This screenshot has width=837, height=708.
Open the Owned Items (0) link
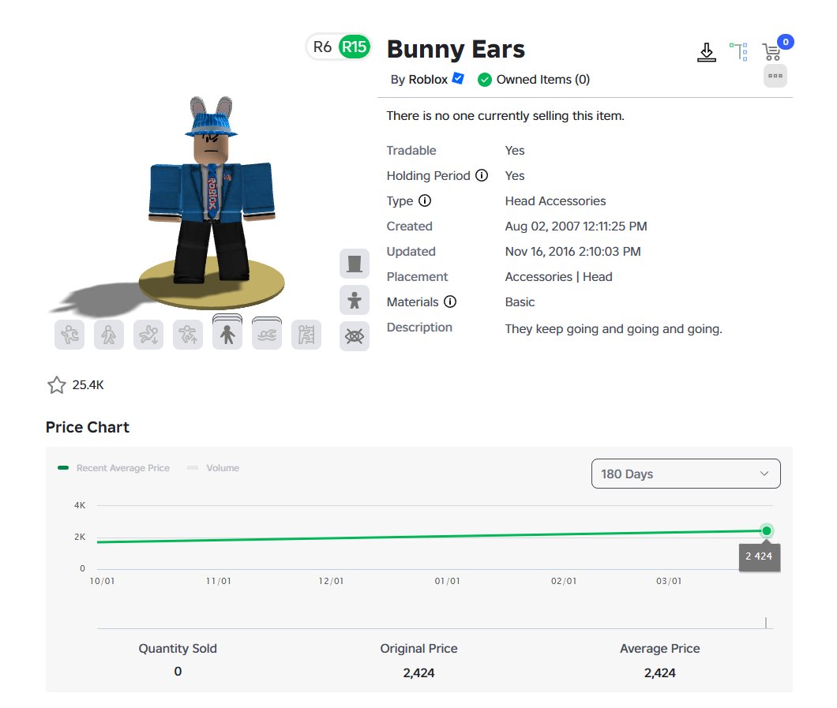point(543,80)
